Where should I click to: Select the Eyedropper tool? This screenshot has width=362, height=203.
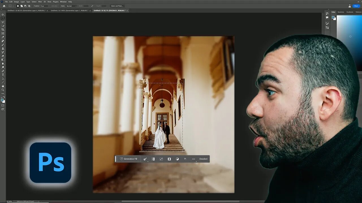[x=3, y=37]
